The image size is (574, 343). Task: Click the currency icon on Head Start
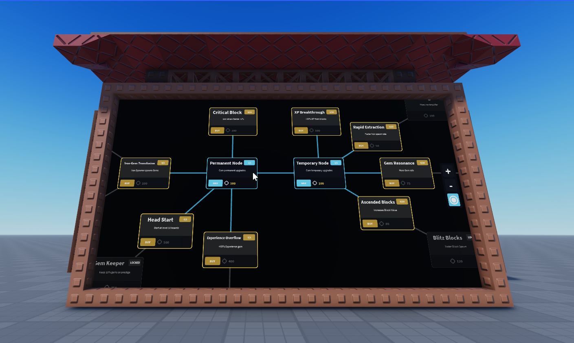coord(159,242)
